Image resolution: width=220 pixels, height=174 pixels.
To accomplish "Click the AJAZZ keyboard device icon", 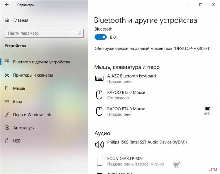I will tap(99, 78).
